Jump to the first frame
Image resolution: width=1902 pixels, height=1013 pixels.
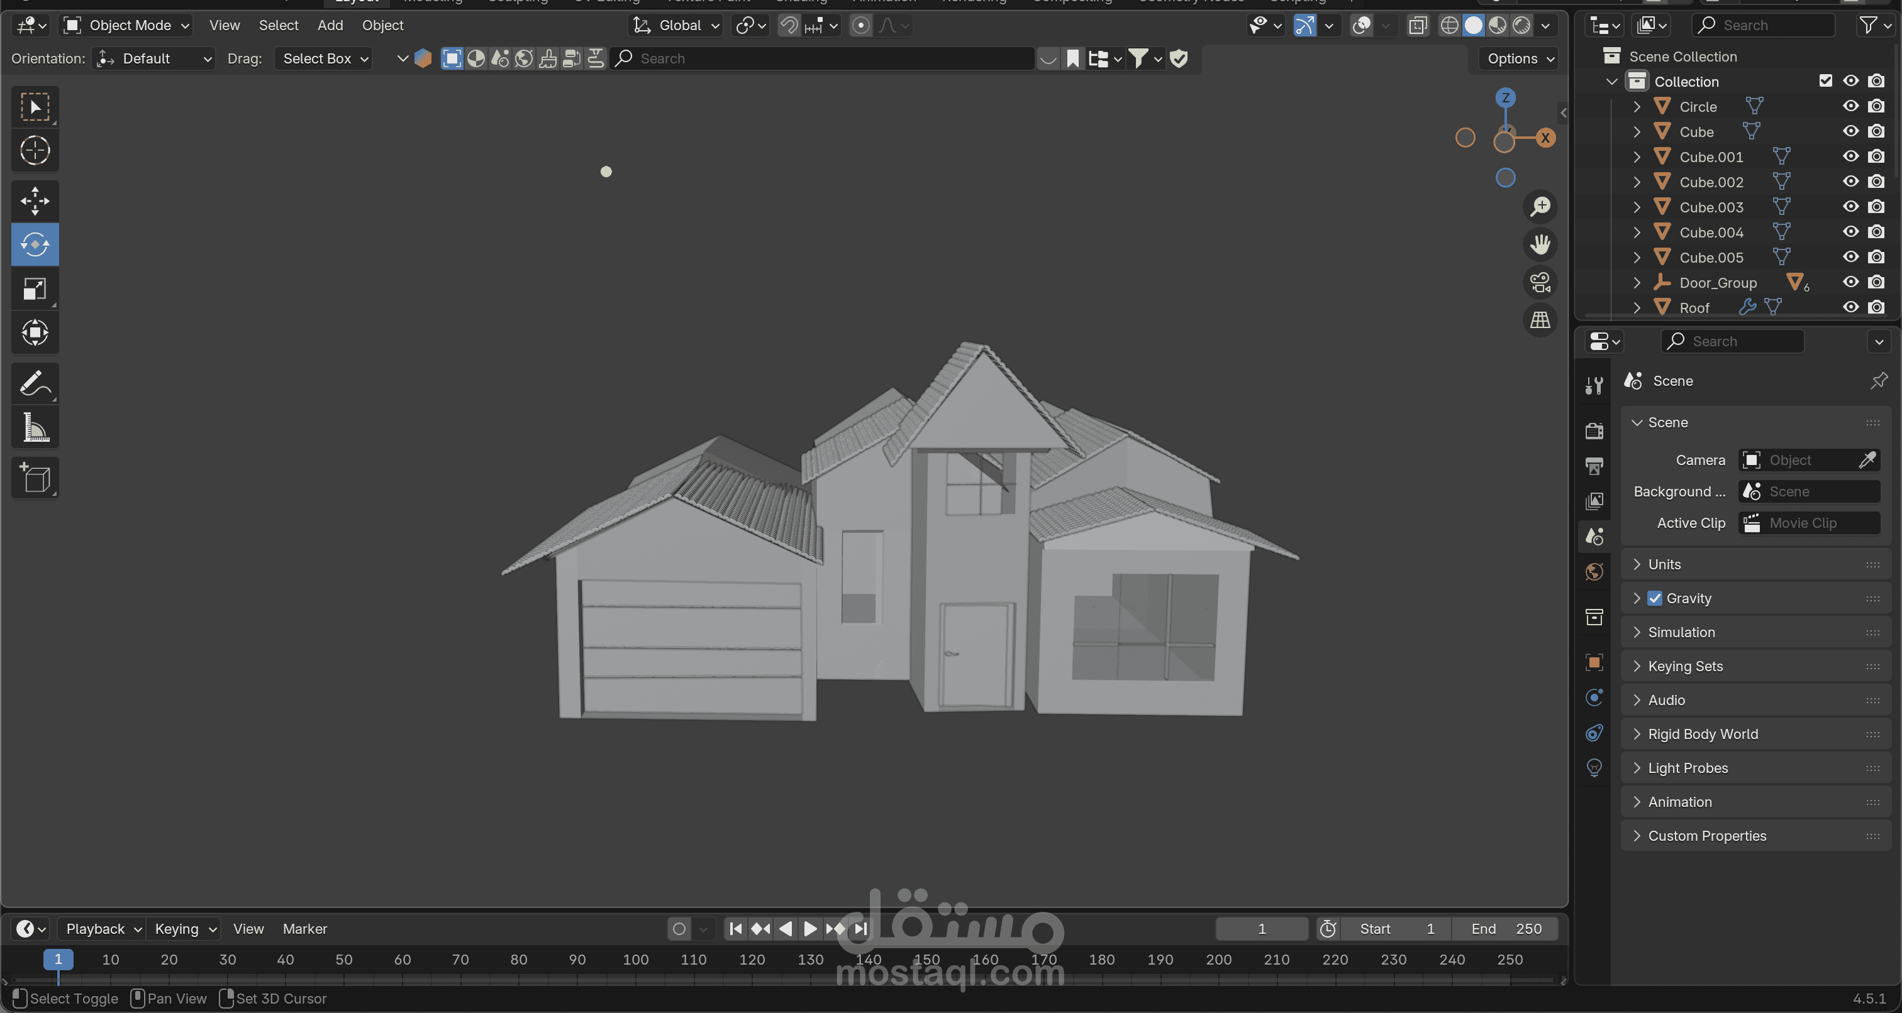pyautogui.click(x=735, y=929)
